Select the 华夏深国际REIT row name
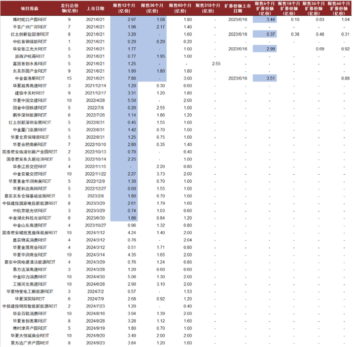The image size is (355, 347). 29,299
